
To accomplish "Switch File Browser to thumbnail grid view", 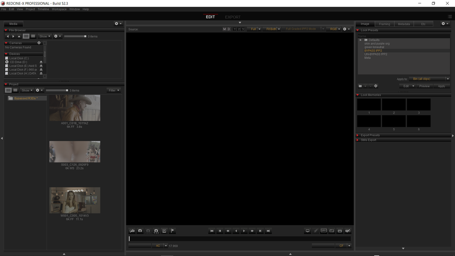I will tap(26, 36).
